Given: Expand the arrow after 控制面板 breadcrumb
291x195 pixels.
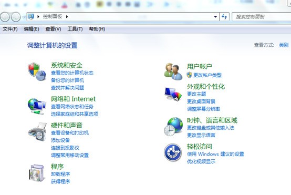Looking at the screenshot, I should [x=67, y=17].
